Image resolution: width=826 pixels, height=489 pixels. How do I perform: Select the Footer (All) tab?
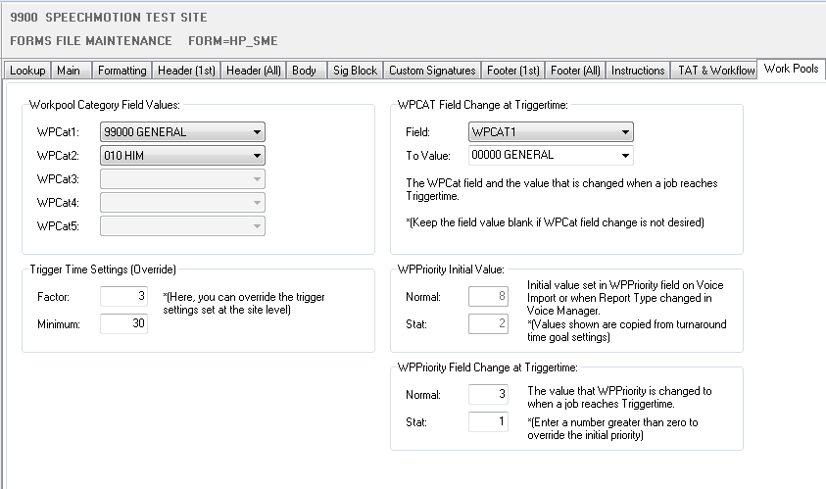click(x=576, y=71)
